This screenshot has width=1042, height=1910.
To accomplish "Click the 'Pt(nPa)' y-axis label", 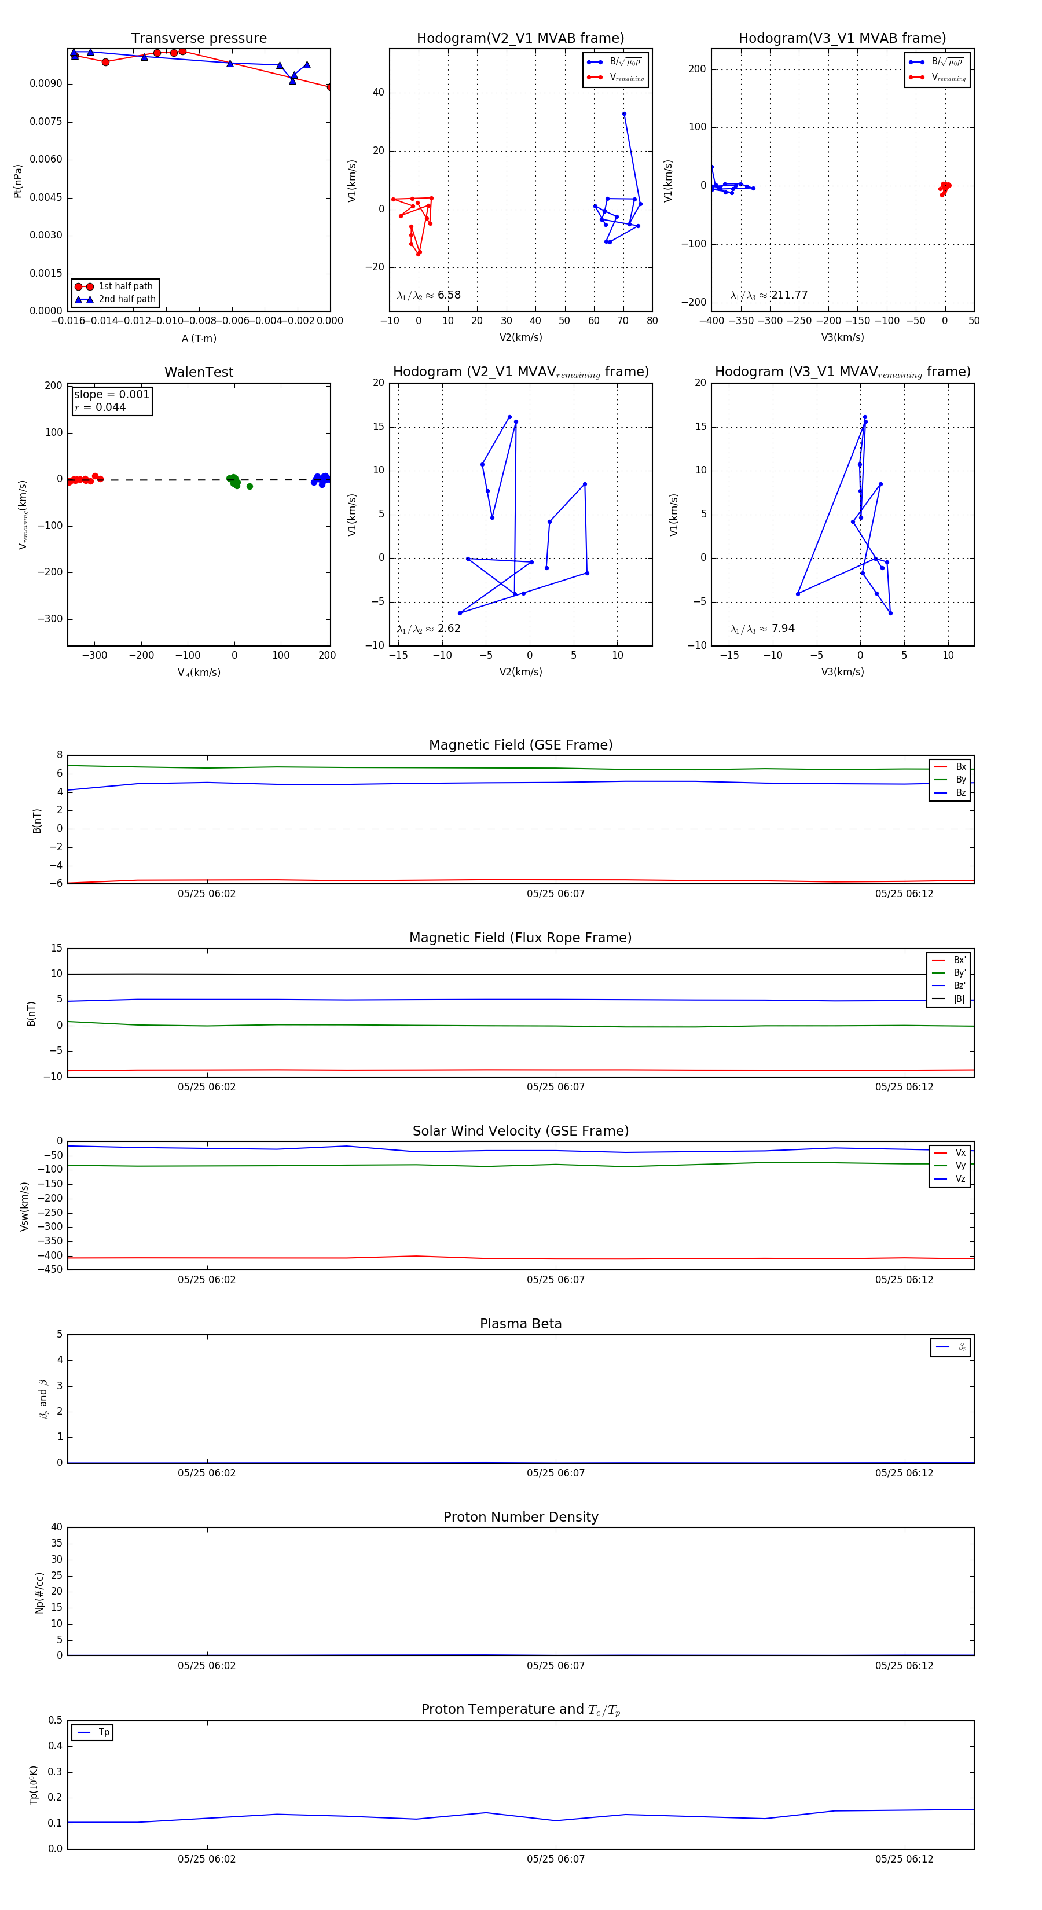I will (x=18, y=181).
